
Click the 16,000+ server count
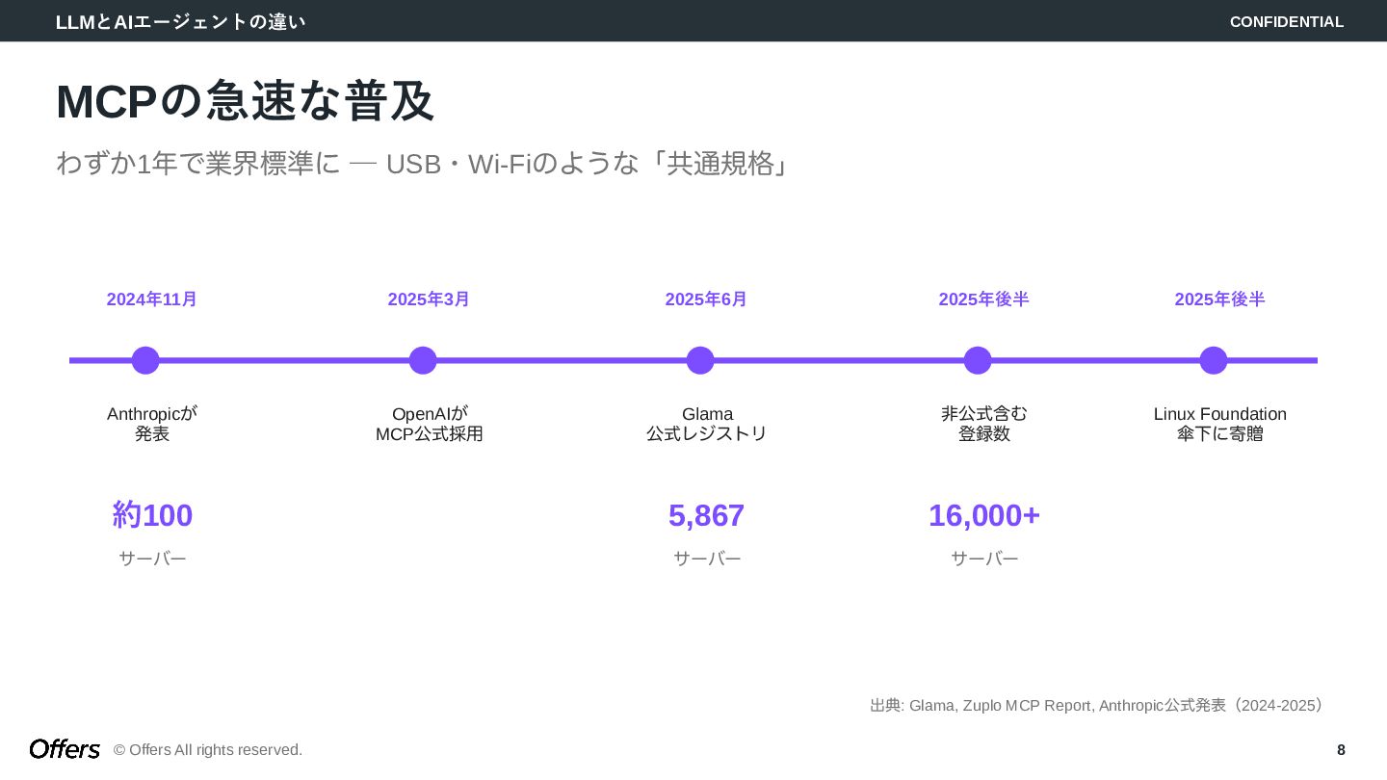tap(984, 515)
